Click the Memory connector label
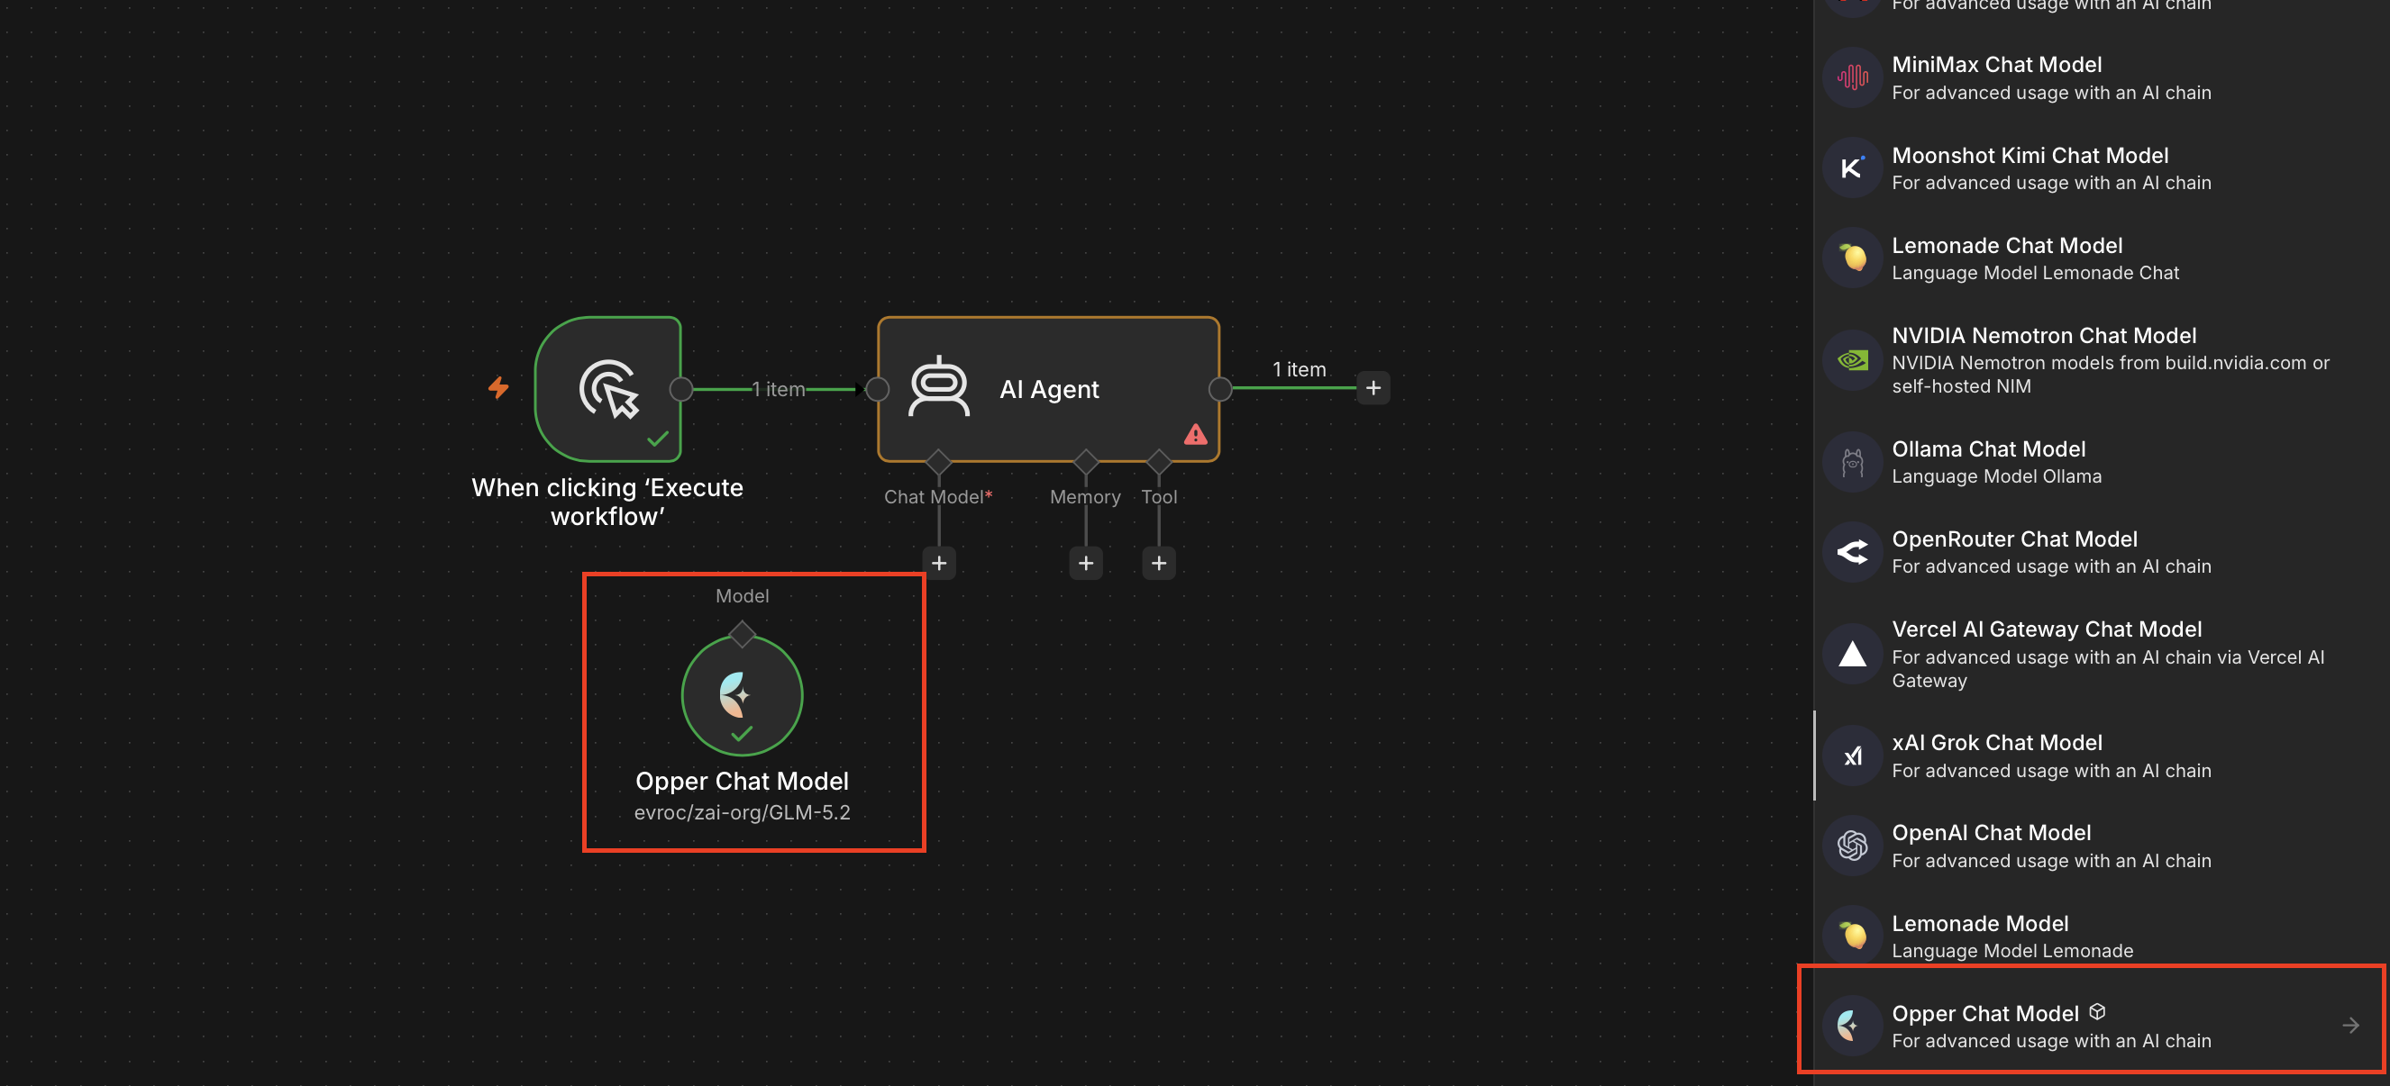 point(1084,497)
